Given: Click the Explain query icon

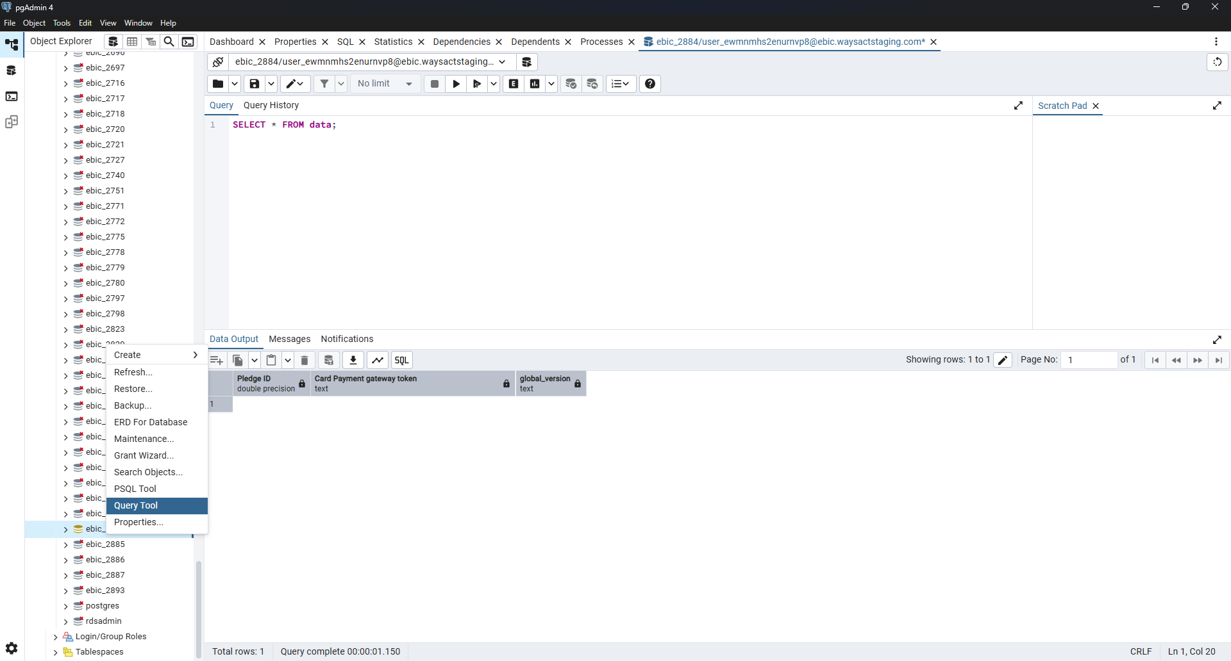Looking at the screenshot, I should coord(514,84).
